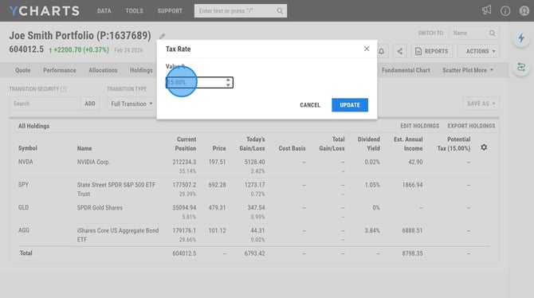Open the Save As dropdown
Screen dimensions: 534x298
[x=481, y=104]
